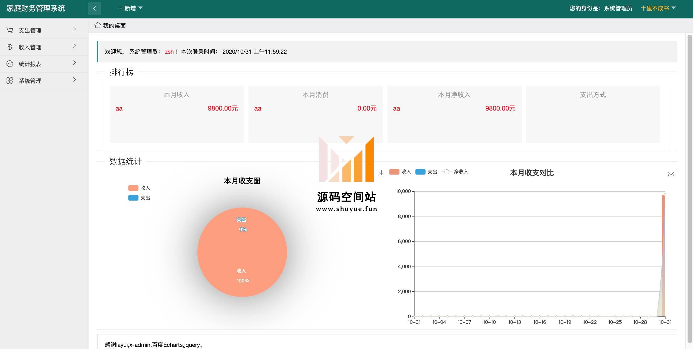Click the vertical page scrollbar

(689, 189)
